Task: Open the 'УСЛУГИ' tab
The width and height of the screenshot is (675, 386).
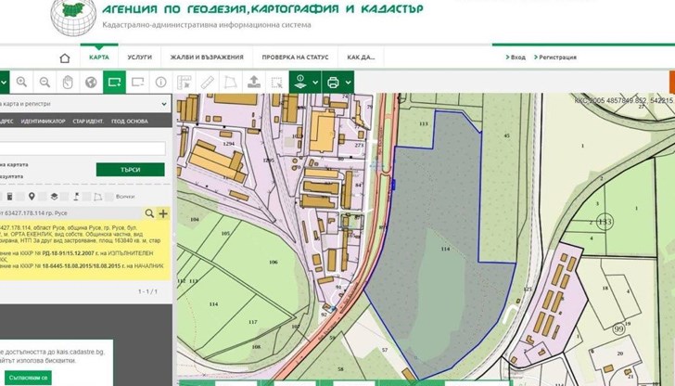Action: pyautogui.click(x=140, y=57)
